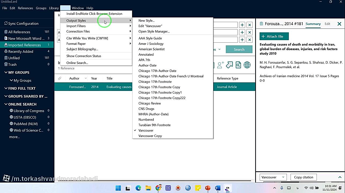Click the more... link under Online Search

point(14,137)
